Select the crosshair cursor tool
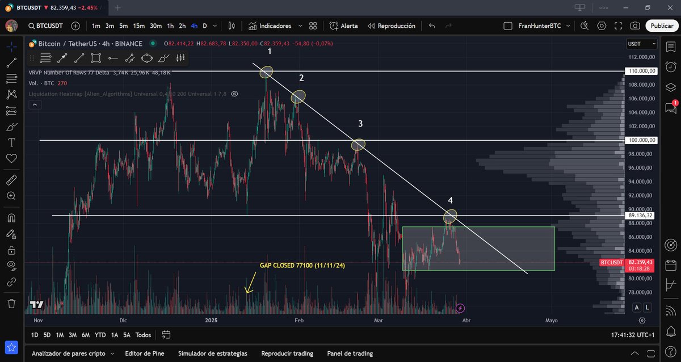This screenshot has width=681, height=362. 11,46
